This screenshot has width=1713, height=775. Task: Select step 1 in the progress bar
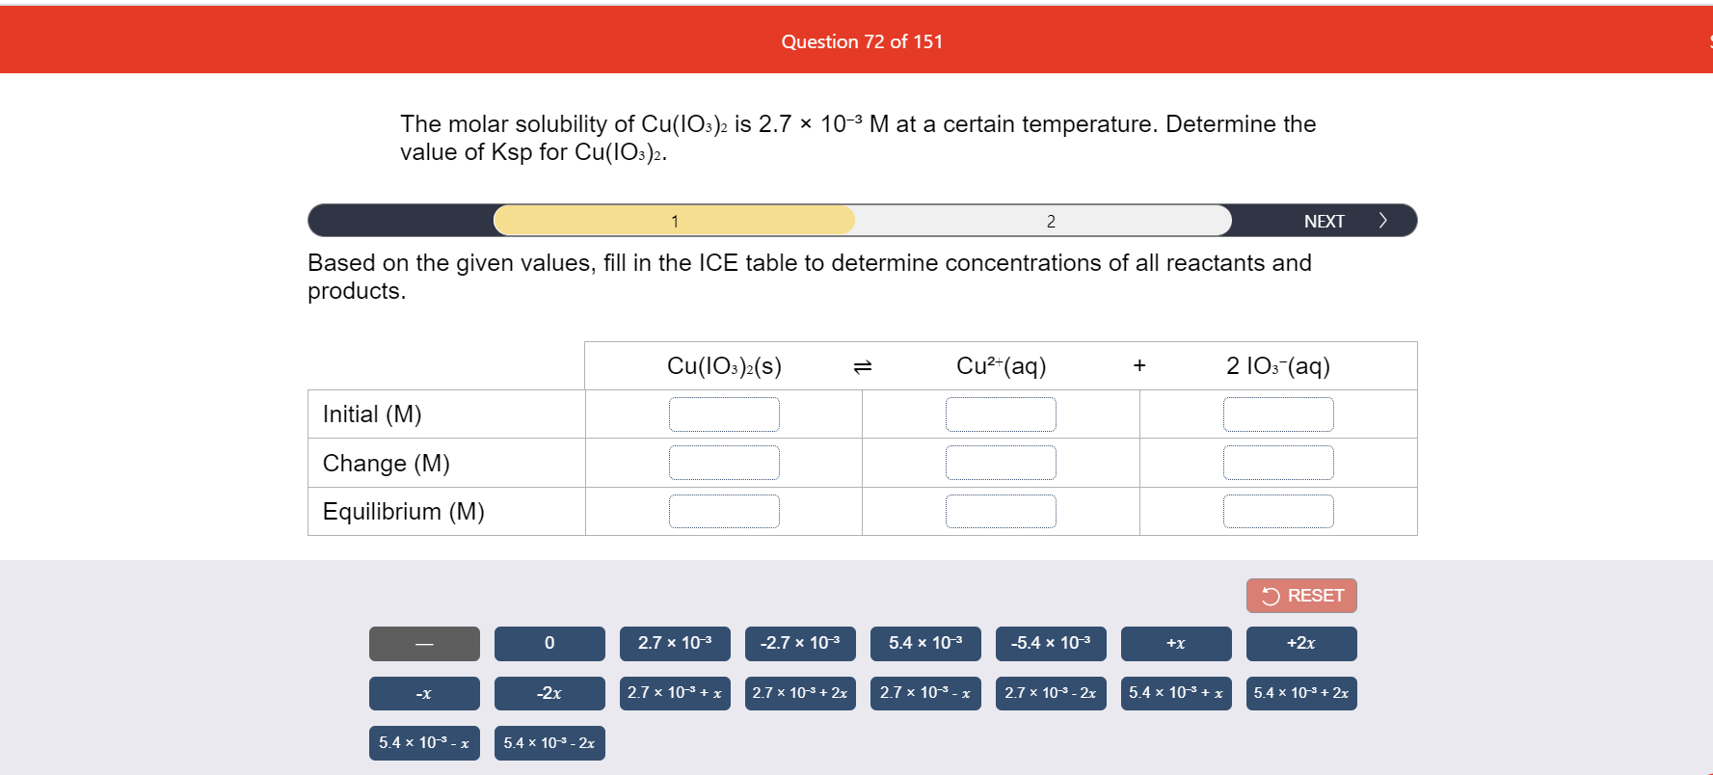(674, 220)
